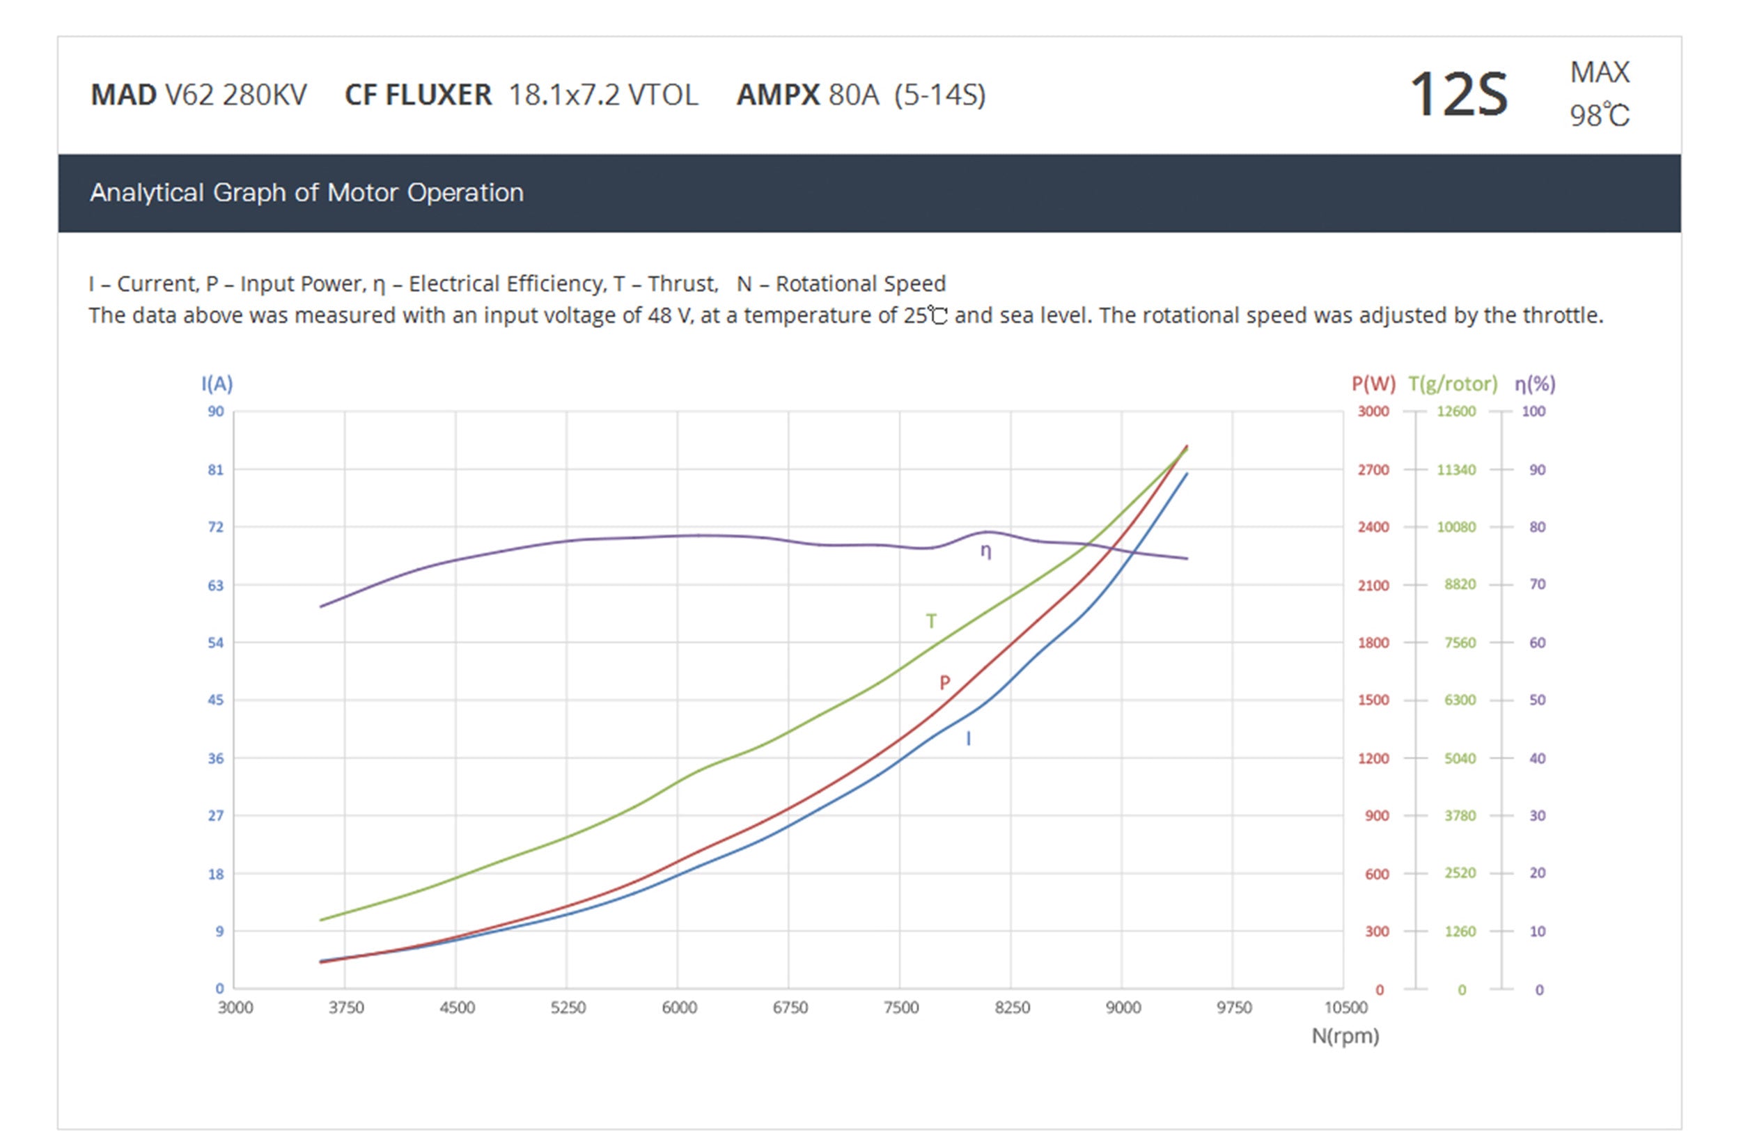1741x1137 pixels.
Task: Click the 9000 rpm axis tick label
Action: click(x=1122, y=1007)
